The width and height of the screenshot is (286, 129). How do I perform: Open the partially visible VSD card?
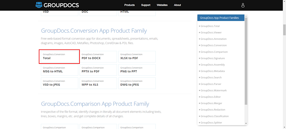click(59, 13)
